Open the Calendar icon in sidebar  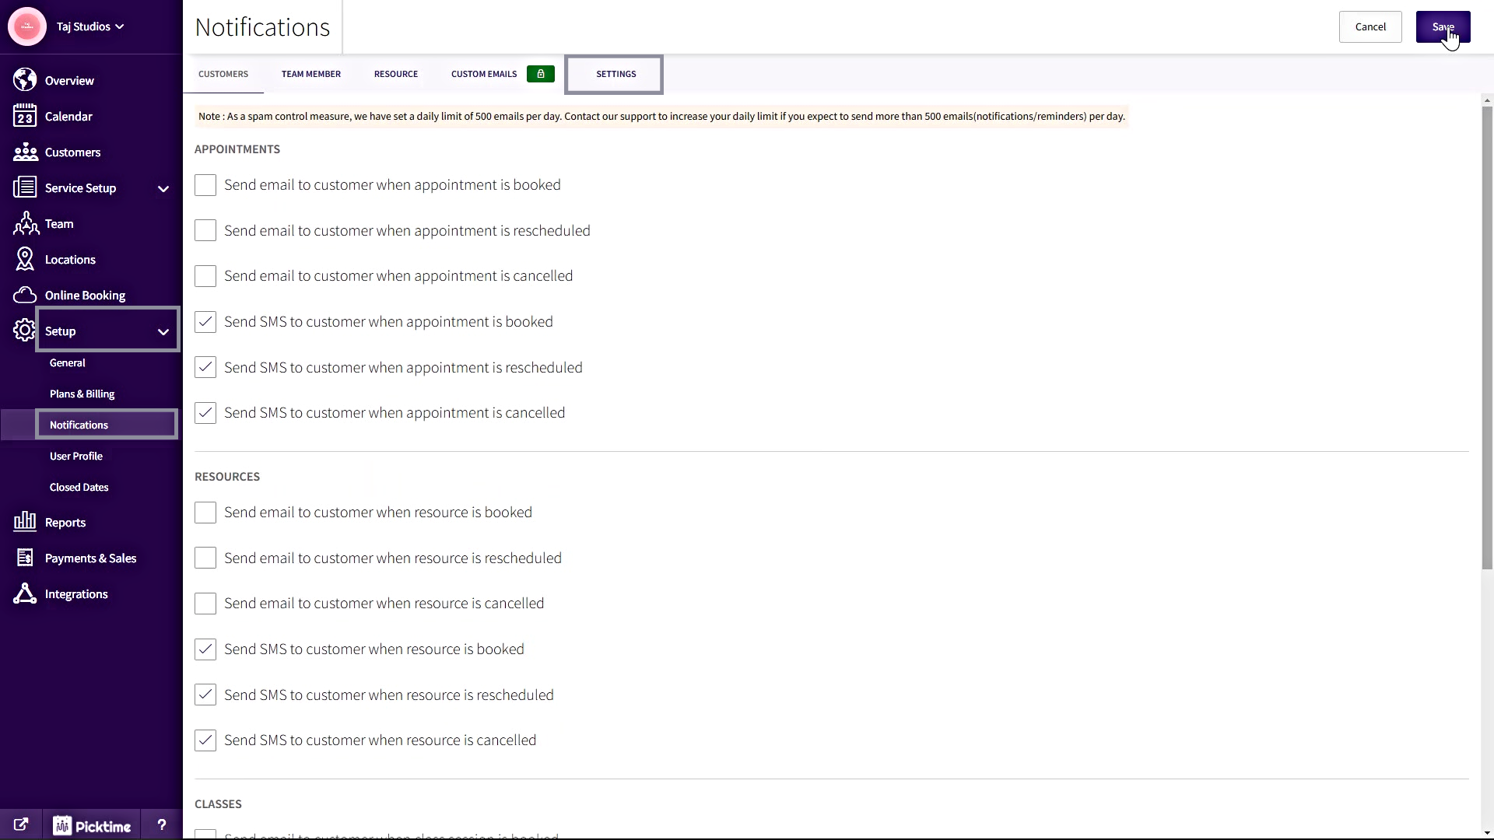[x=25, y=116]
